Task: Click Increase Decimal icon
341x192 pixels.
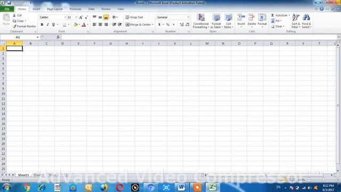Action: click(x=182, y=25)
